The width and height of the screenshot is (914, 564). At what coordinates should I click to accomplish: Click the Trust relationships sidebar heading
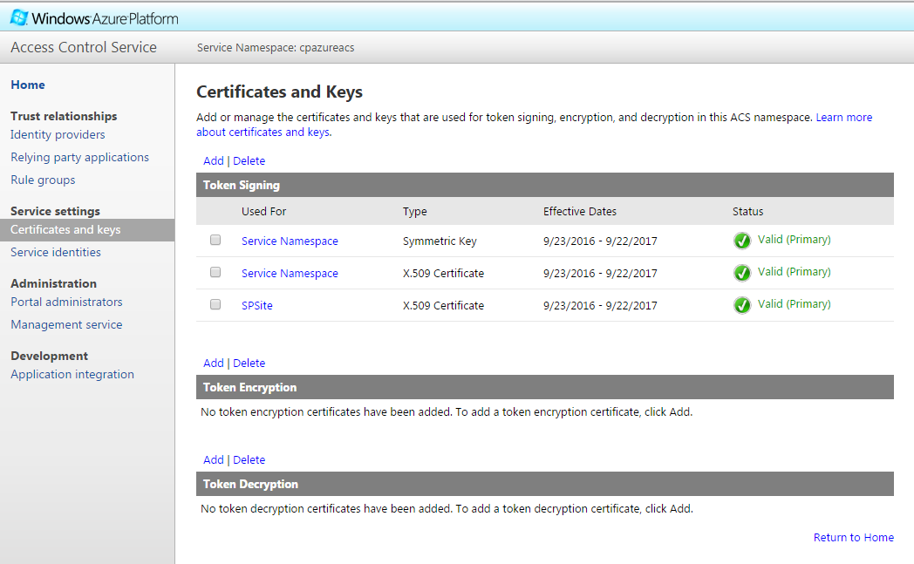(x=64, y=116)
